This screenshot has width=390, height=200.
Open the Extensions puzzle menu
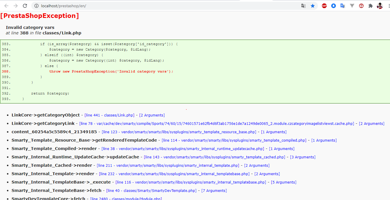(x=371, y=6)
